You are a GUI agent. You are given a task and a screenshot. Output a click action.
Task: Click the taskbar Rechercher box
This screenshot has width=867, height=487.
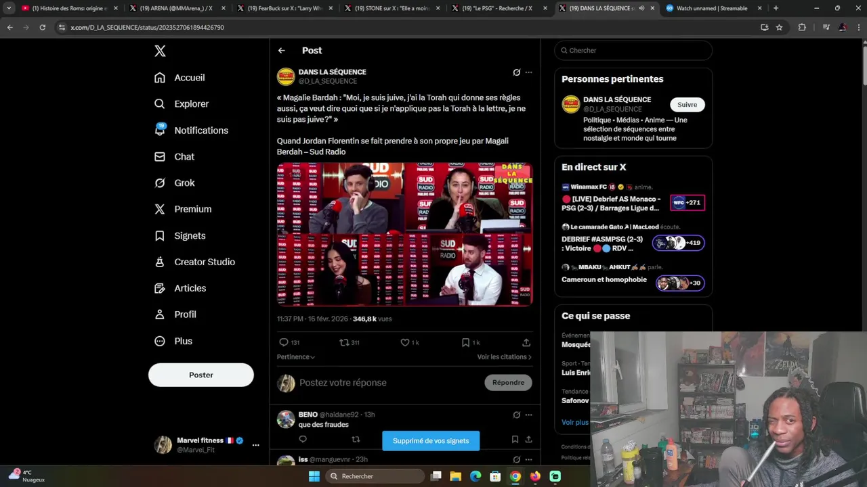pyautogui.click(x=375, y=476)
